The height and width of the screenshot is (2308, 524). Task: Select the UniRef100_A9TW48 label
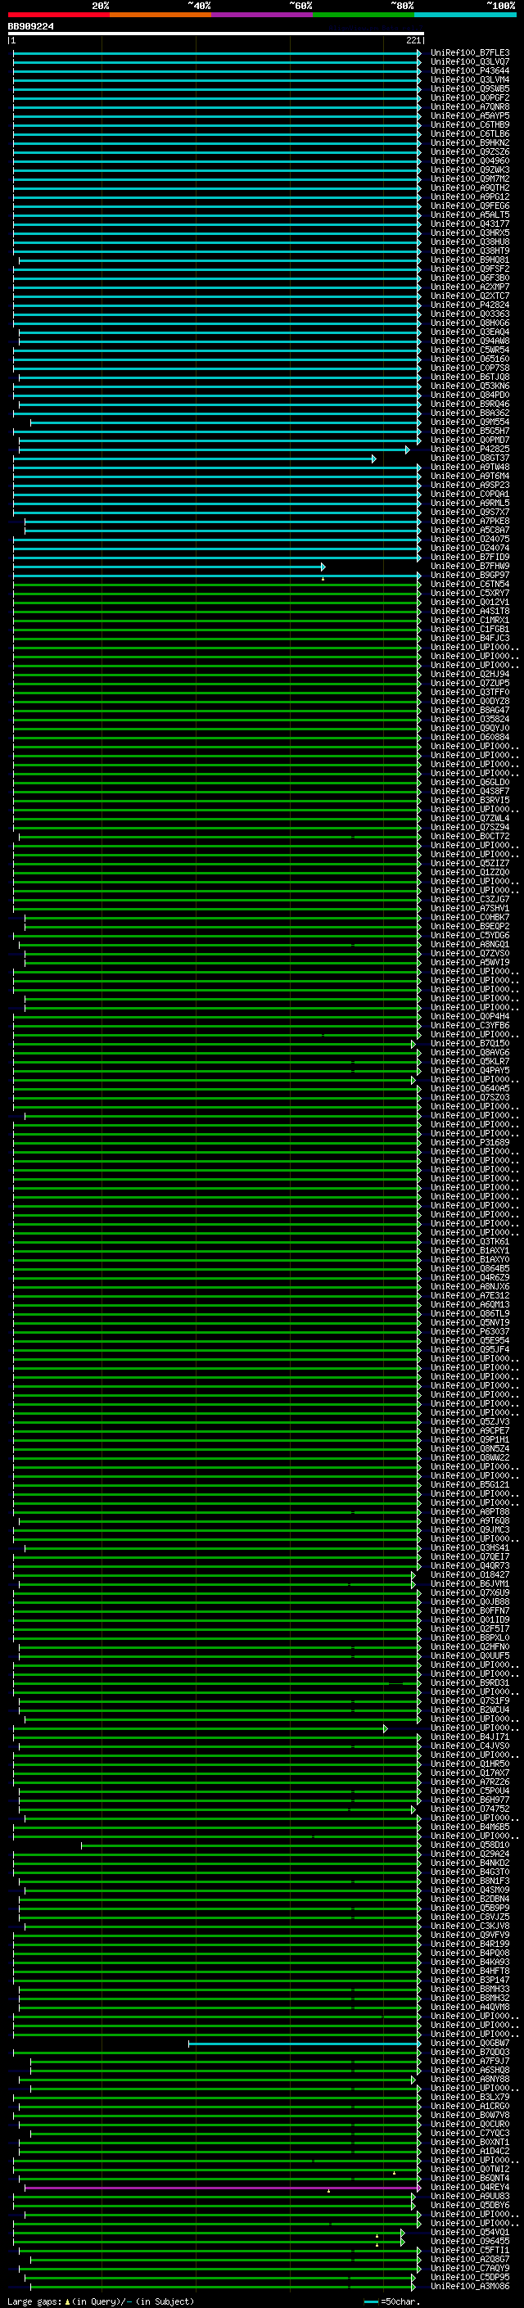coord(470,467)
